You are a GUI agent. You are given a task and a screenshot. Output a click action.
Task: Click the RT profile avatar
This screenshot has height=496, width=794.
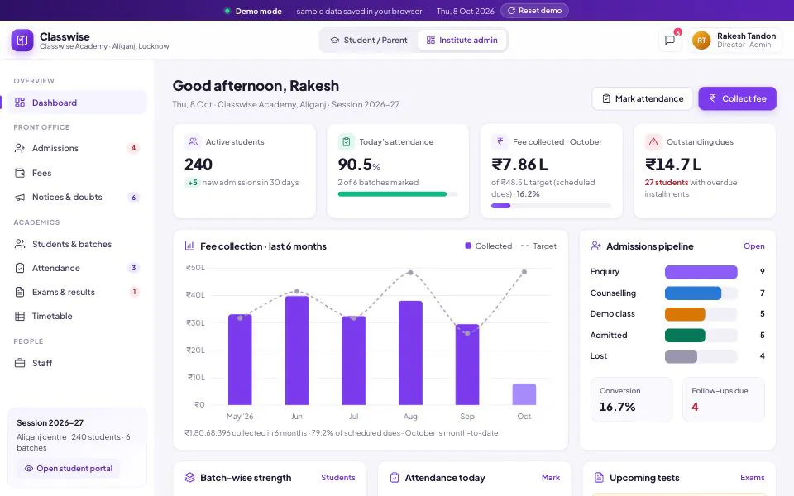[701, 41]
